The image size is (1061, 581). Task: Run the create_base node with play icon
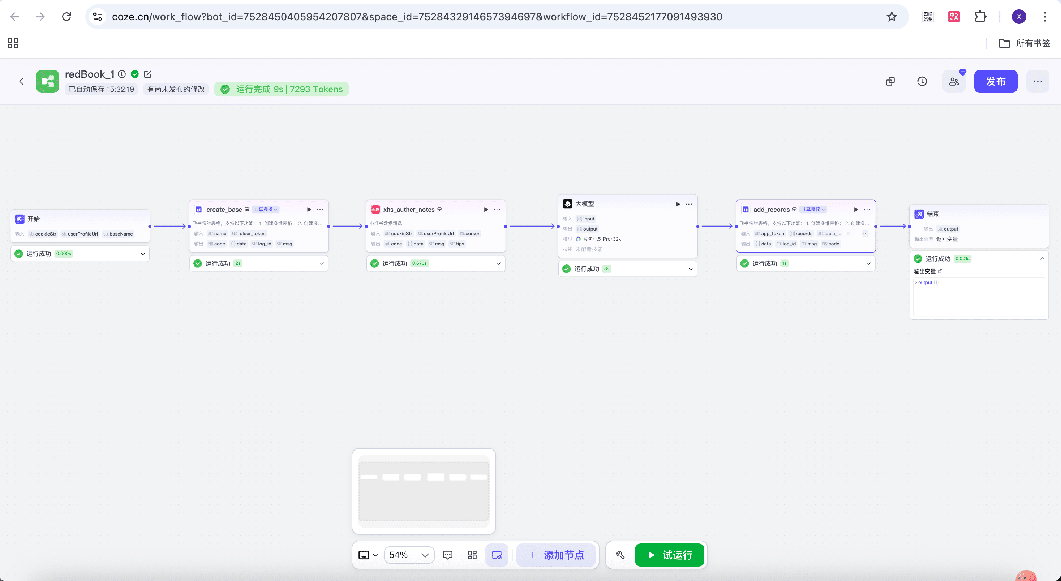pyautogui.click(x=309, y=210)
